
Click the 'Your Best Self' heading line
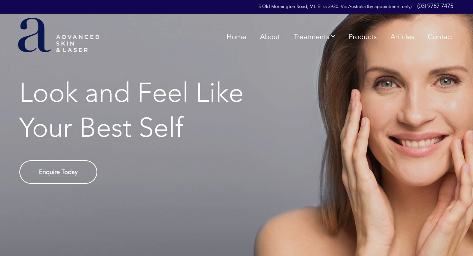click(x=101, y=127)
